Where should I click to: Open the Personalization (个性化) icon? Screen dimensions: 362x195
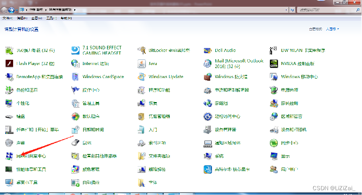click(9, 103)
